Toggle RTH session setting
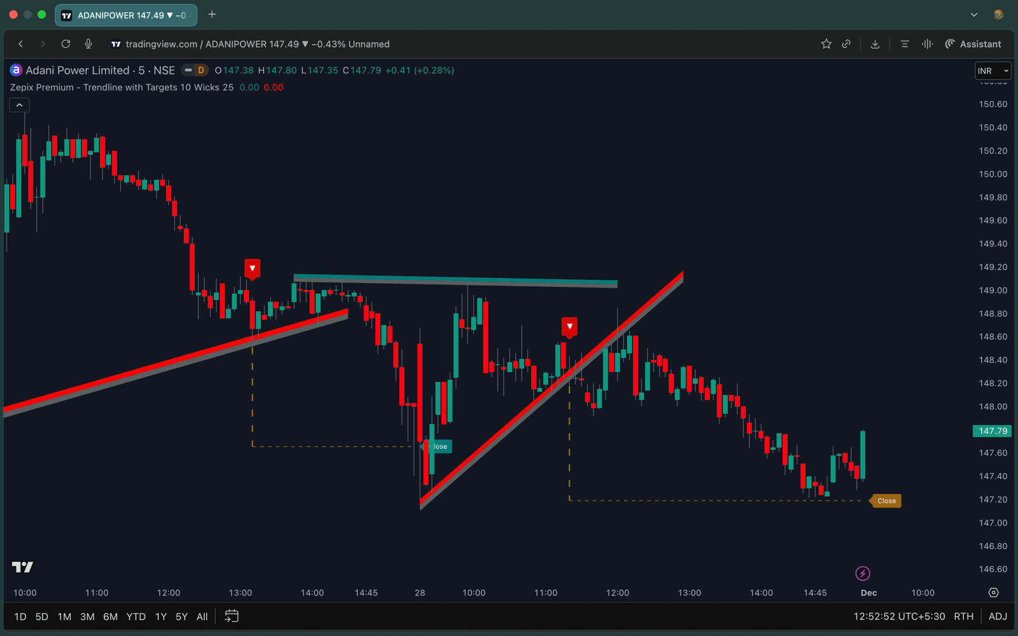The image size is (1018, 636). (963, 616)
